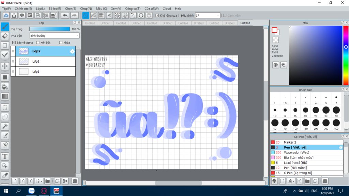Delete brush with Brush panel trash icon
The image size is (349, 196).
pyautogui.click(x=325, y=181)
